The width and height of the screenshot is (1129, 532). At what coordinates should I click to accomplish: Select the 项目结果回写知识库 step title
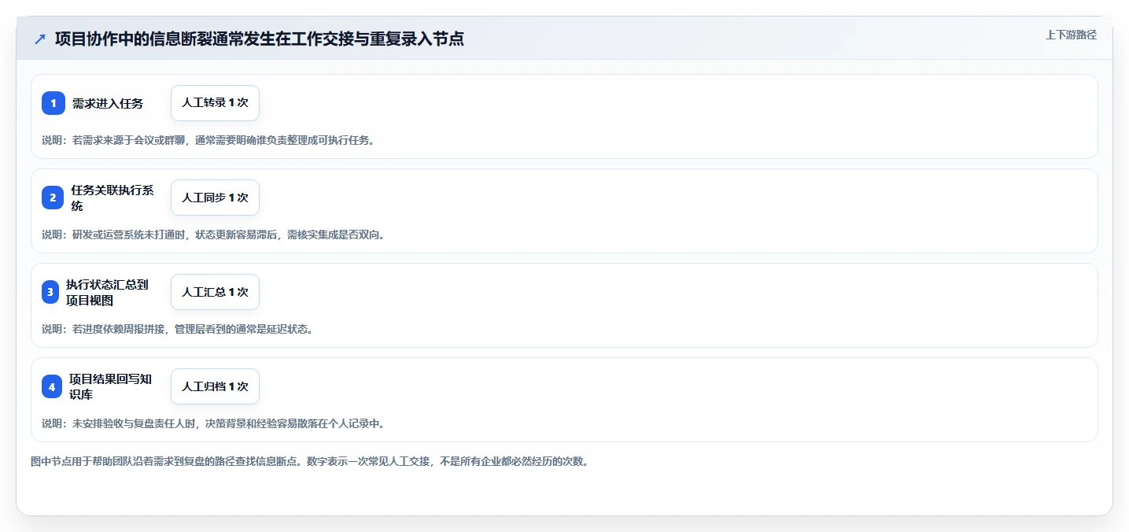110,386
